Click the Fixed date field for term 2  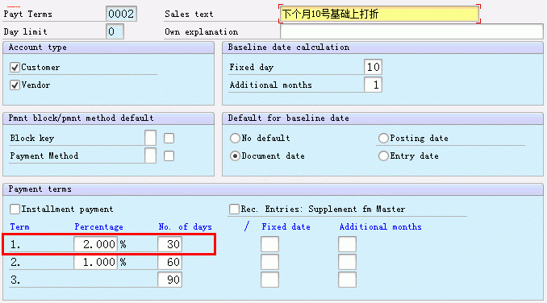[x=269, y=262]
